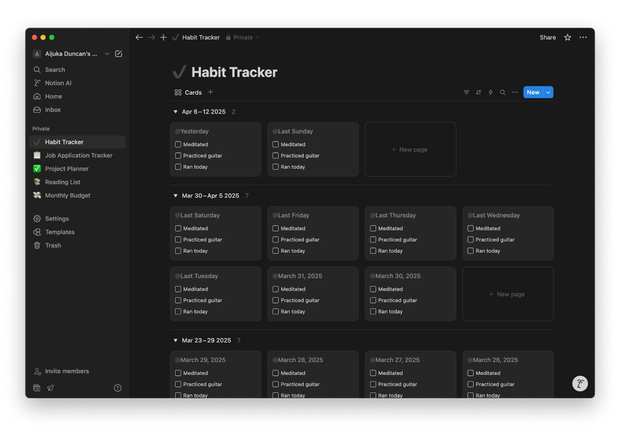Open help question mark icon
This screenshot has height=435, width=618.
pos(118,388)
